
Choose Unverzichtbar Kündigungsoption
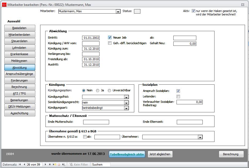pos(109,91)
